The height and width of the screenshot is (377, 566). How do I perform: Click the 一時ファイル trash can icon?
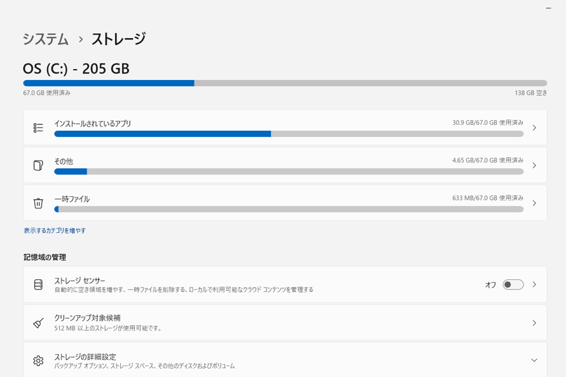pyautogui.click(x=38, y=203)
